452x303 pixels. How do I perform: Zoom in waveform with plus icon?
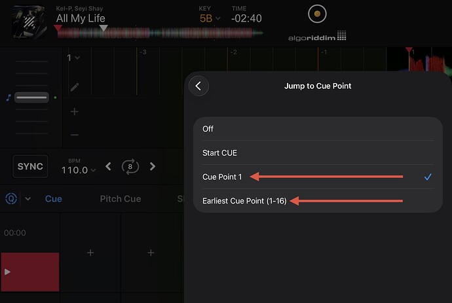click(x=75, y=112)
